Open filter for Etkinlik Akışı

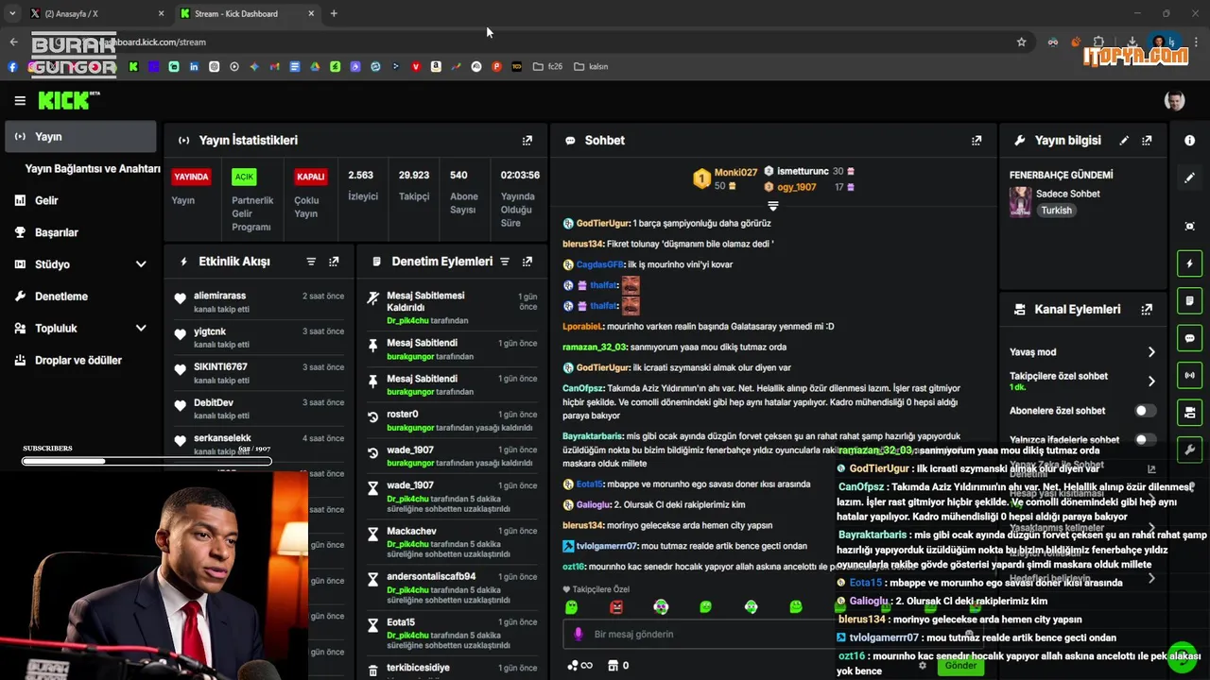tap(311, 262)
